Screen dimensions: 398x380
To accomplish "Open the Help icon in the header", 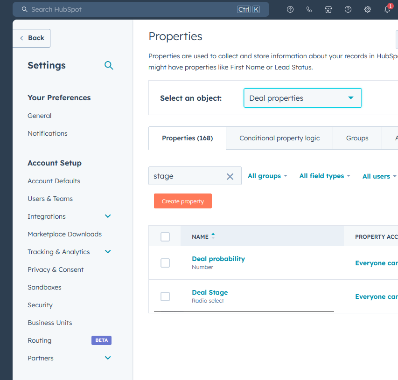I will coord(348,9).
